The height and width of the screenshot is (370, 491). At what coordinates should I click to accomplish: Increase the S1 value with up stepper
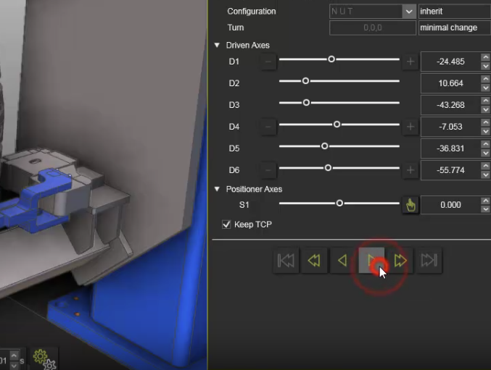pos(485,201)
